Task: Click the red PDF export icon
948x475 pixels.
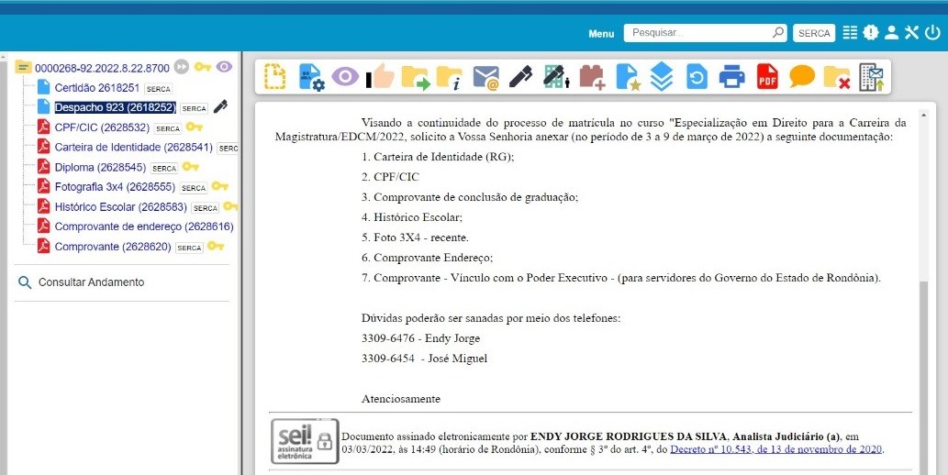Action: pyautogui.click(x=767, y=77)
